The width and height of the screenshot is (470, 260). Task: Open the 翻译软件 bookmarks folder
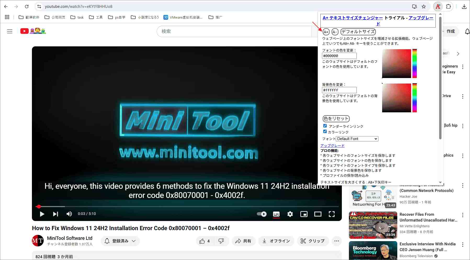(29, 17)
